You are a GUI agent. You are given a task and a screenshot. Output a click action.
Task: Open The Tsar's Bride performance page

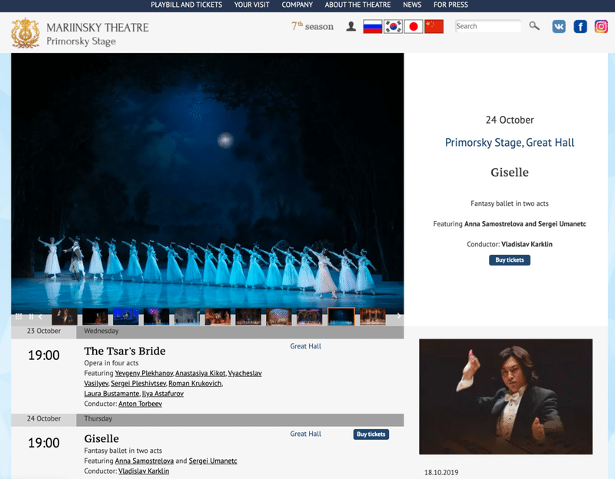click(x=125, y=351)
